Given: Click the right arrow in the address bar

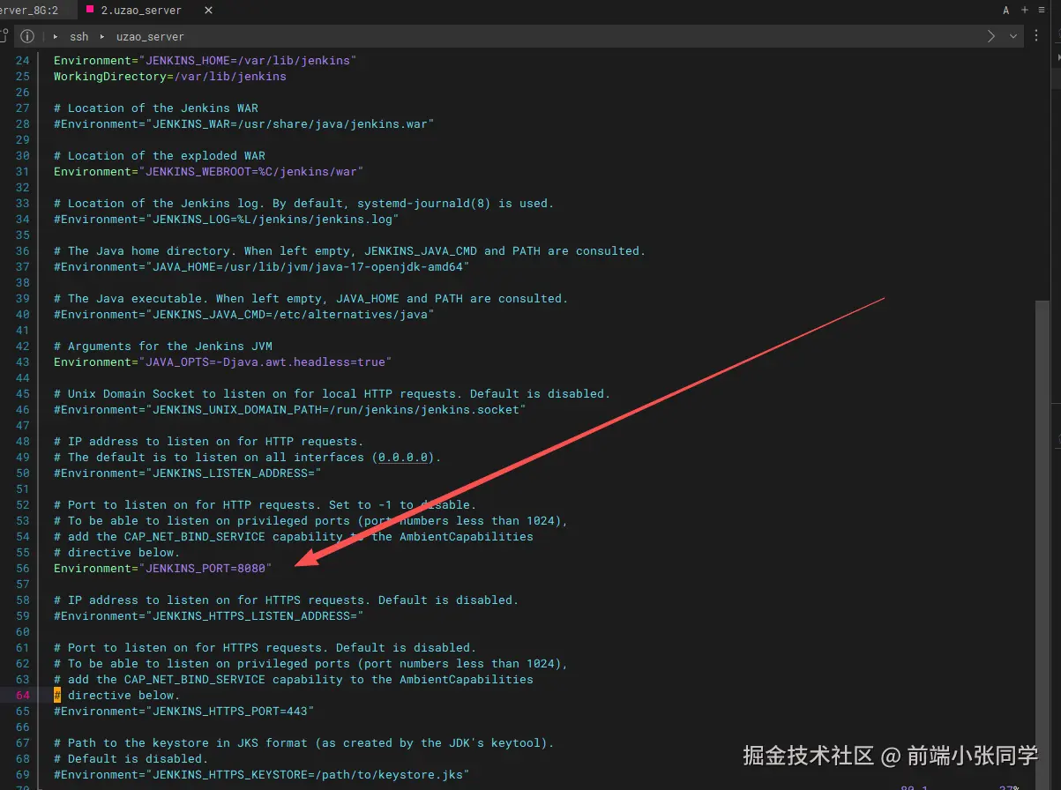Looking at the screenshot, I should tap(991, 37).
